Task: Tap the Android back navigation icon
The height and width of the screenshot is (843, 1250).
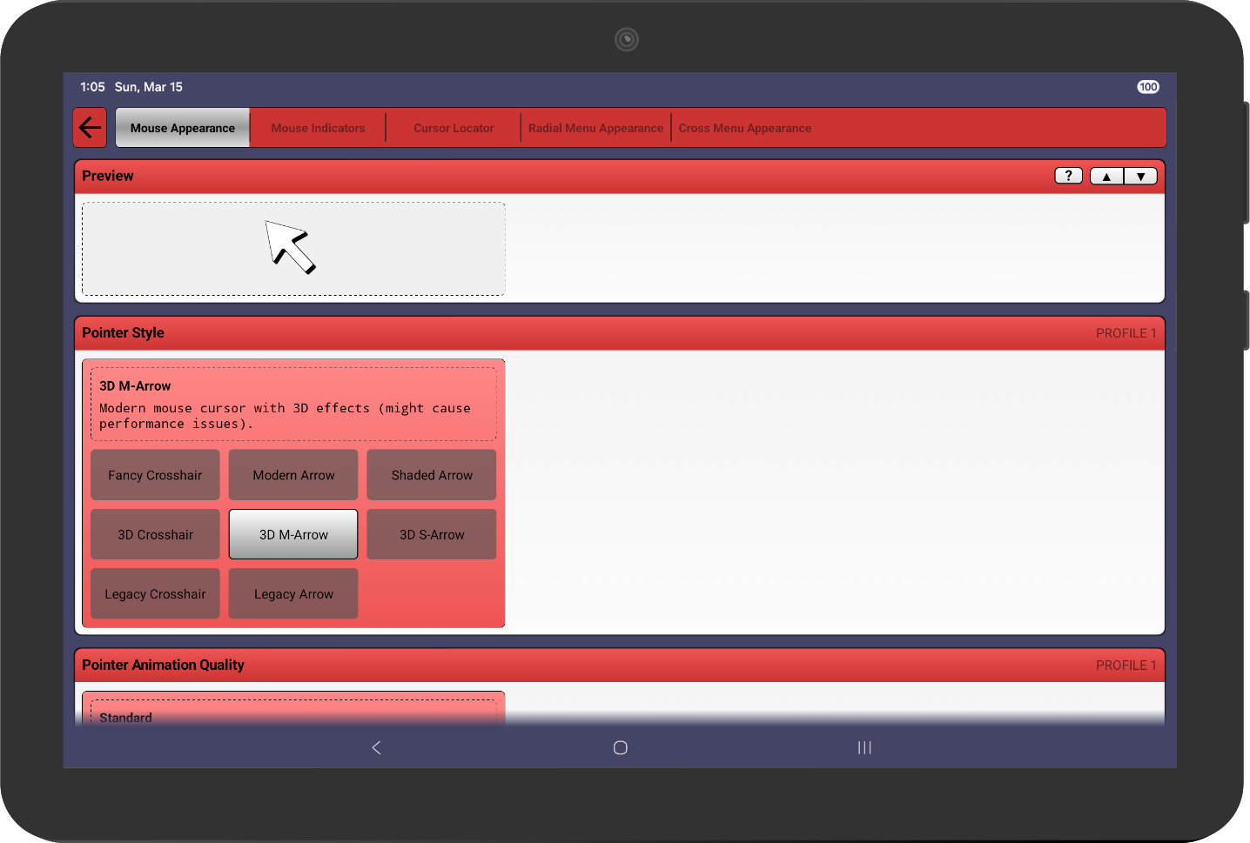Action: (376, 747)
